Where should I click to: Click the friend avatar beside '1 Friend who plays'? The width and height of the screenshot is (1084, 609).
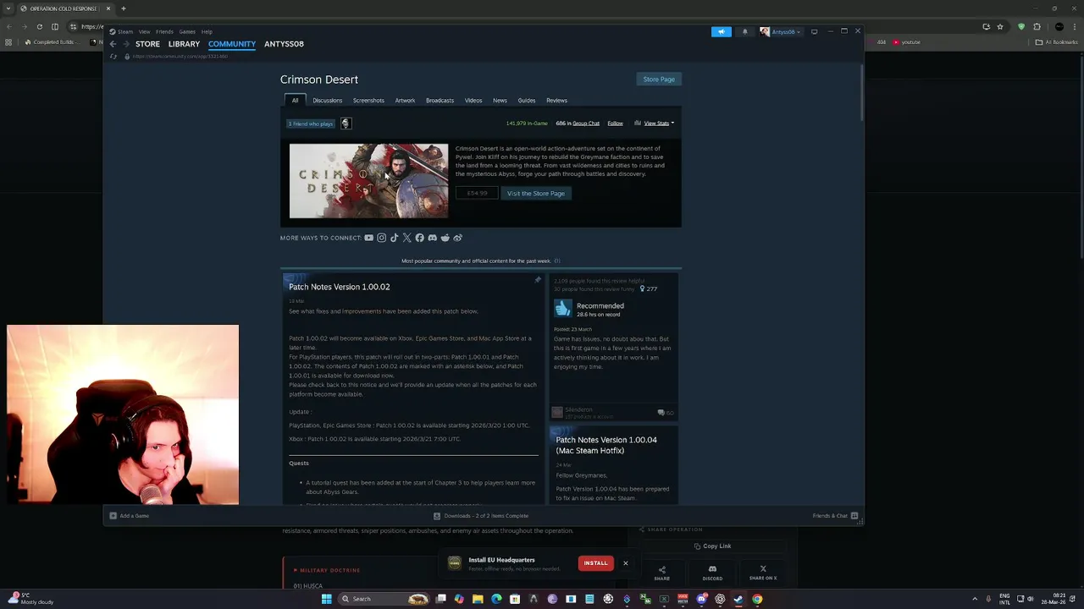(x=346, y=123)
